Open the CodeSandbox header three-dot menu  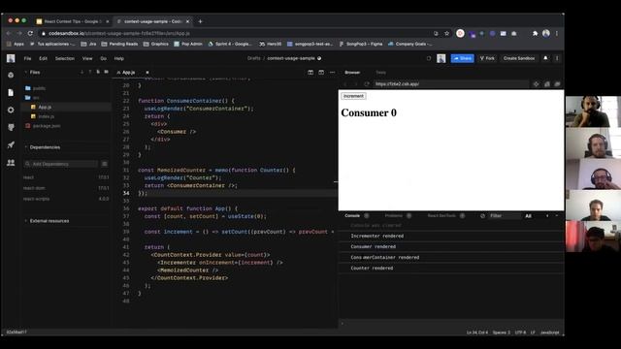point(557,58)
